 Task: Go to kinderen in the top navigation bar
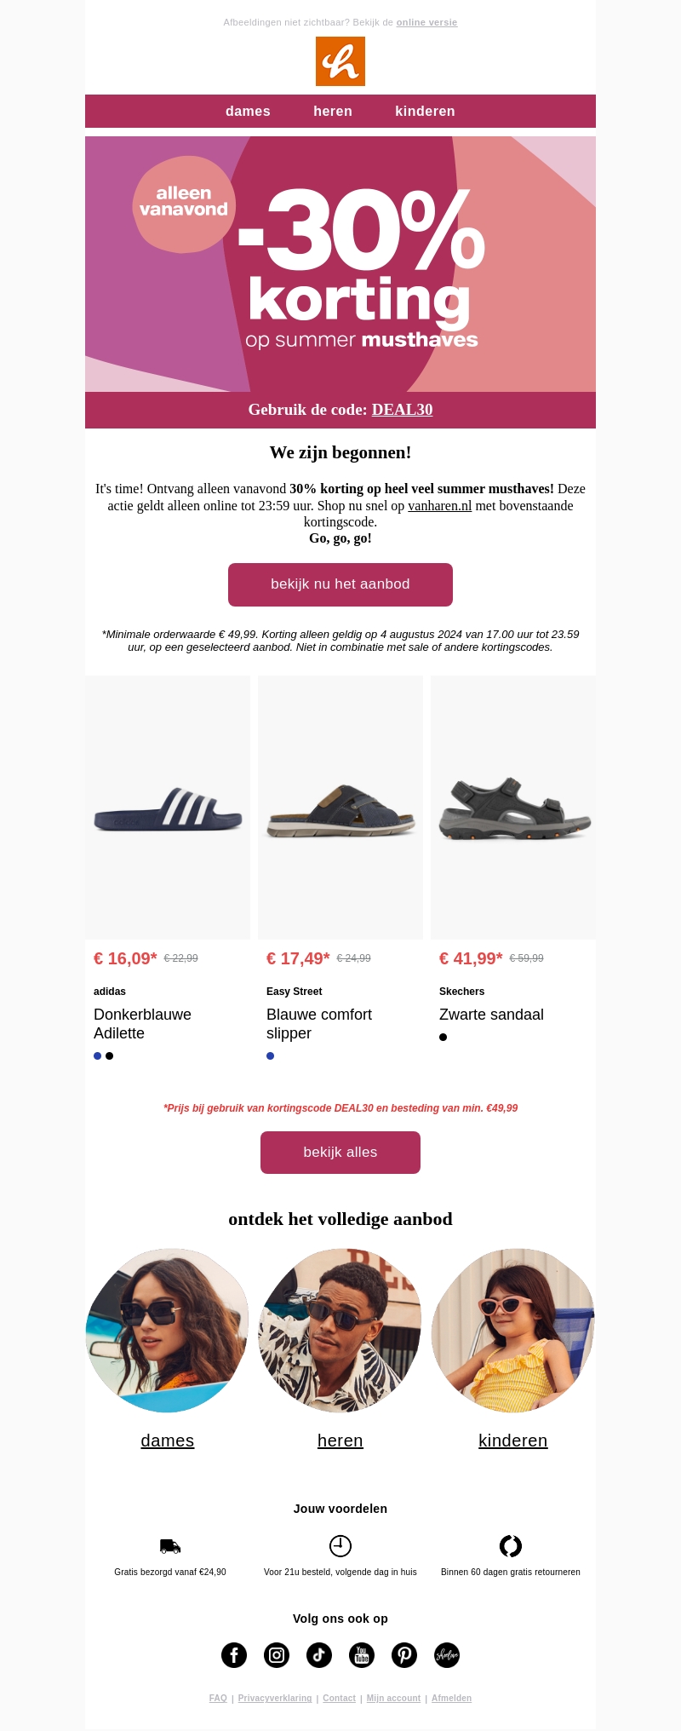coord(425,112)
